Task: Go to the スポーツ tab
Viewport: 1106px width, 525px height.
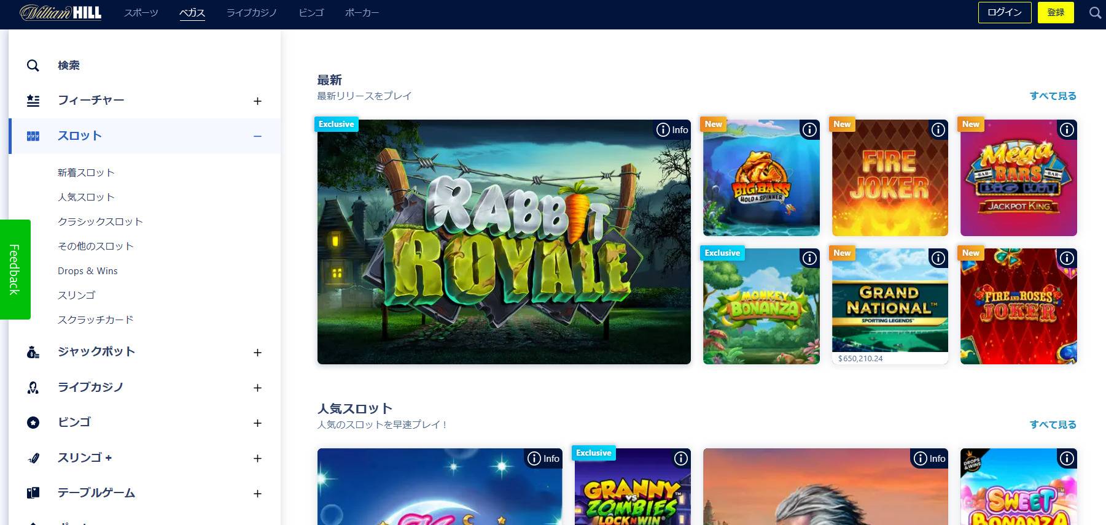Action: click(141, 13)
